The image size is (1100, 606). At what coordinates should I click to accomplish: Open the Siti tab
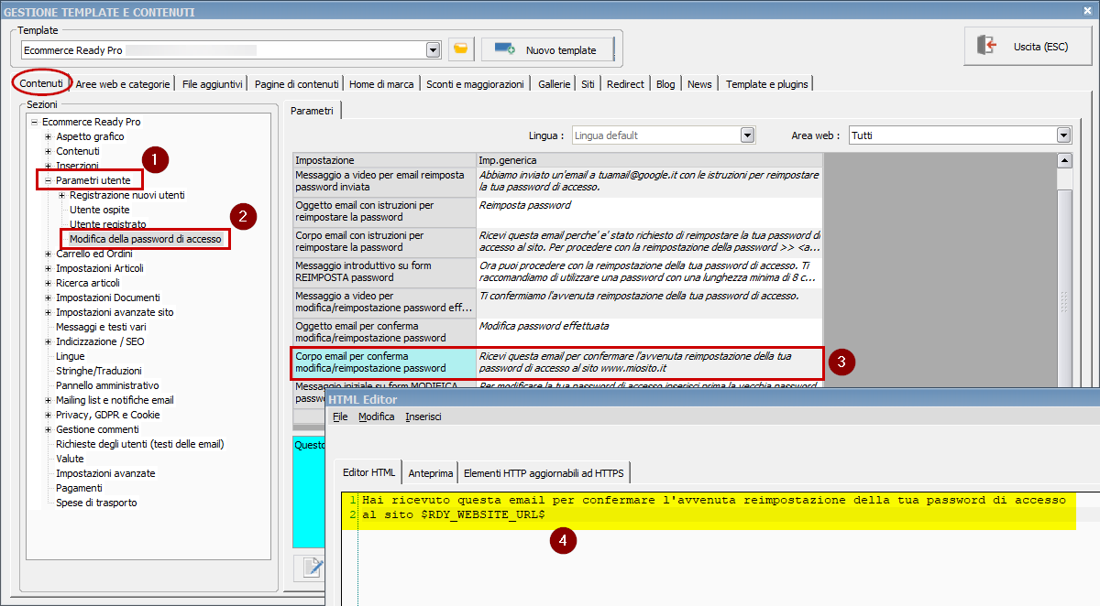pyautogui.click(x=588, y=84)
